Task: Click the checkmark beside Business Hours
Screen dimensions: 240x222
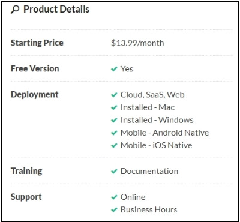Action: [x=114, y=210]
